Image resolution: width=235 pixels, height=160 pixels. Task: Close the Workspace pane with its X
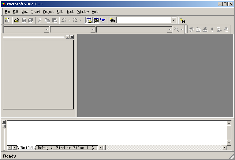[x=72, y=37]
